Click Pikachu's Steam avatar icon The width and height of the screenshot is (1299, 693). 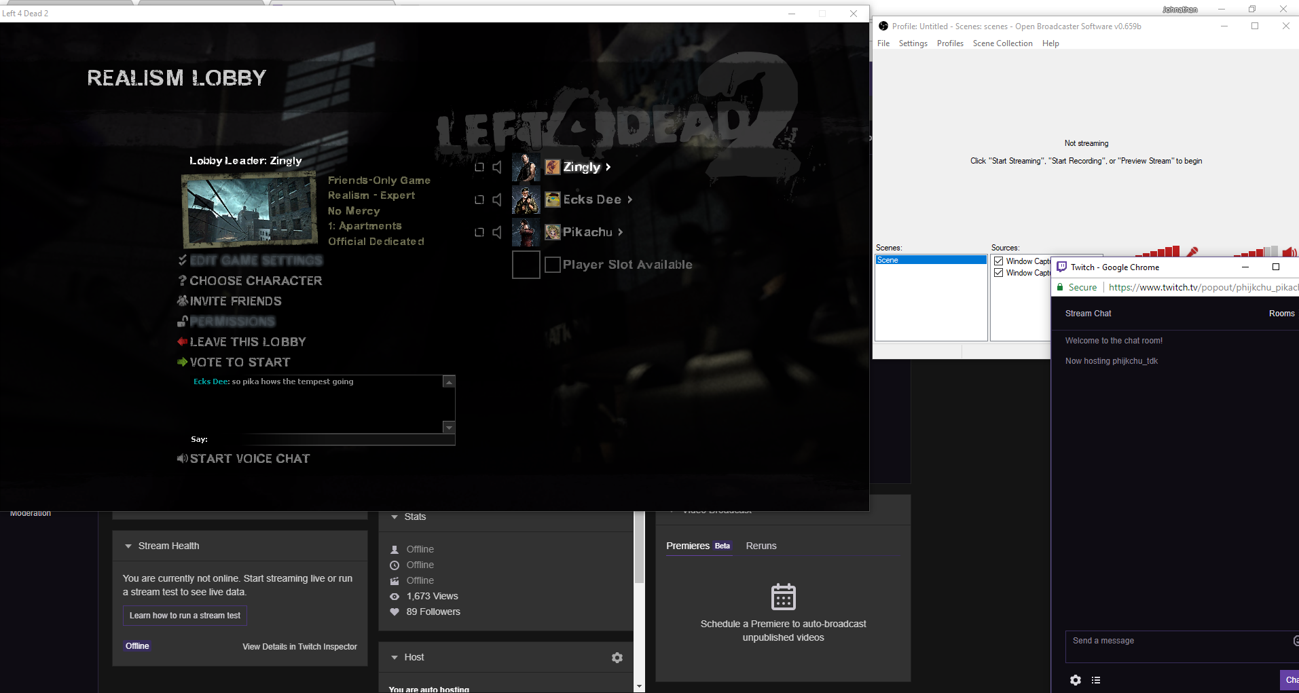[x=553, y=232]
